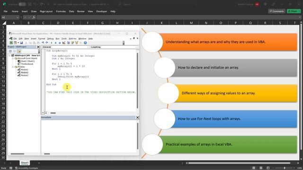Viewport: 303px width, 170px height.
Task: Select Sheet1 (Sheet1) in project tree
Action: pos(26,61)
